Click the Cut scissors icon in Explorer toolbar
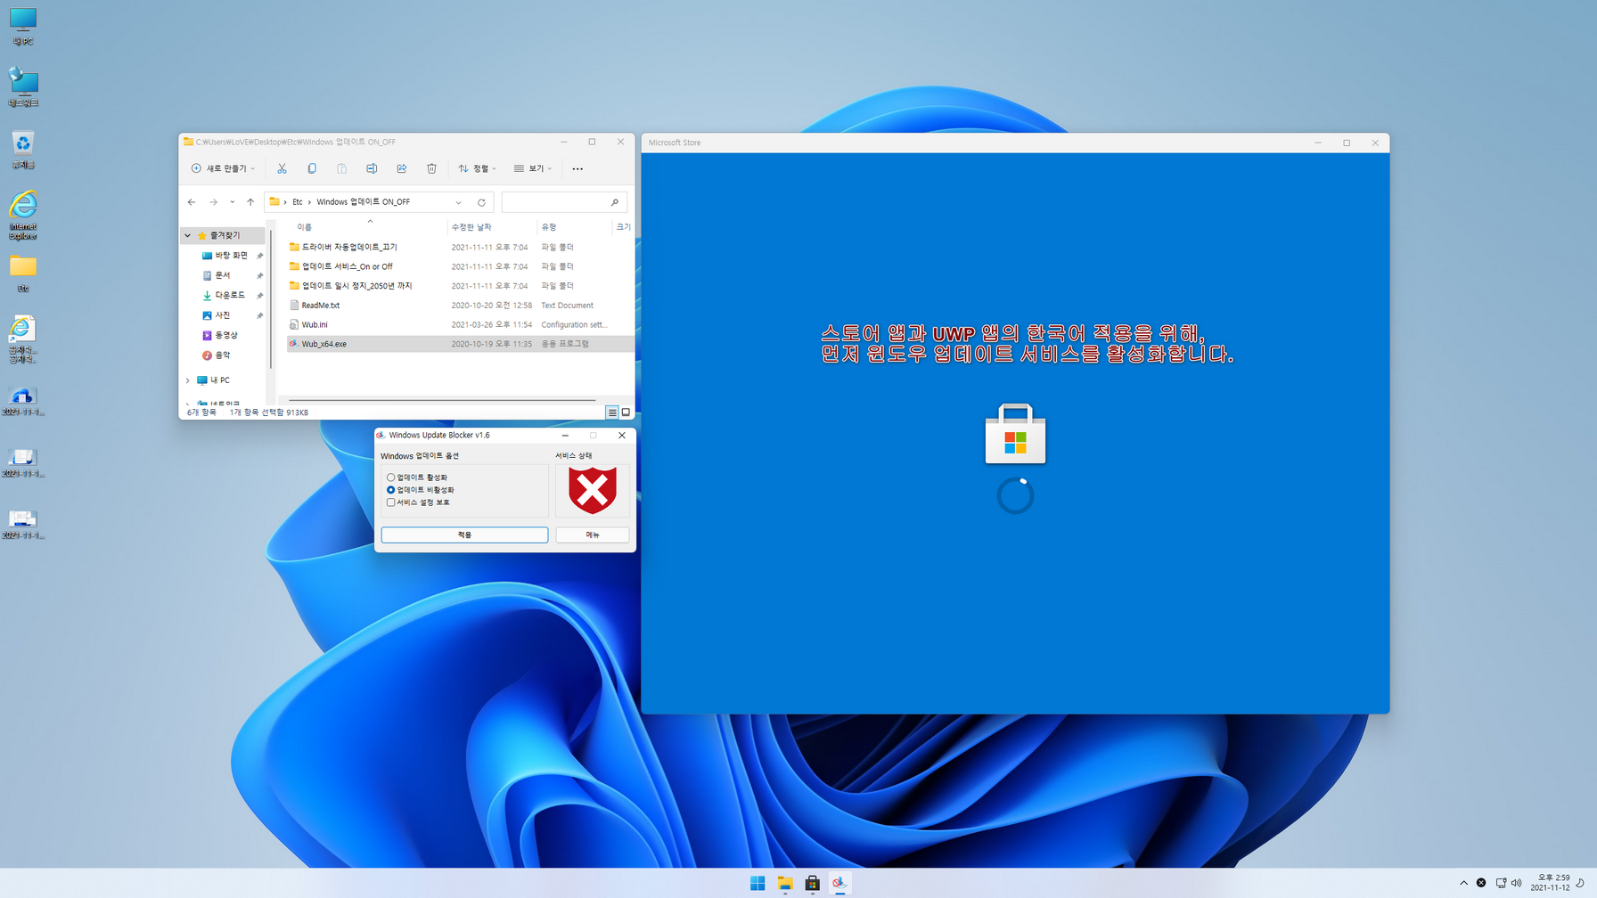This screenshot has height=898, width=1597. click(282, 168)
